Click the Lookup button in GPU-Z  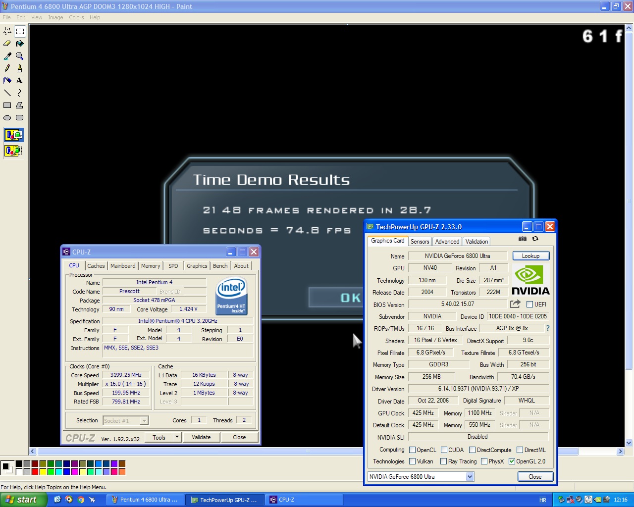[x=530, y=256]
